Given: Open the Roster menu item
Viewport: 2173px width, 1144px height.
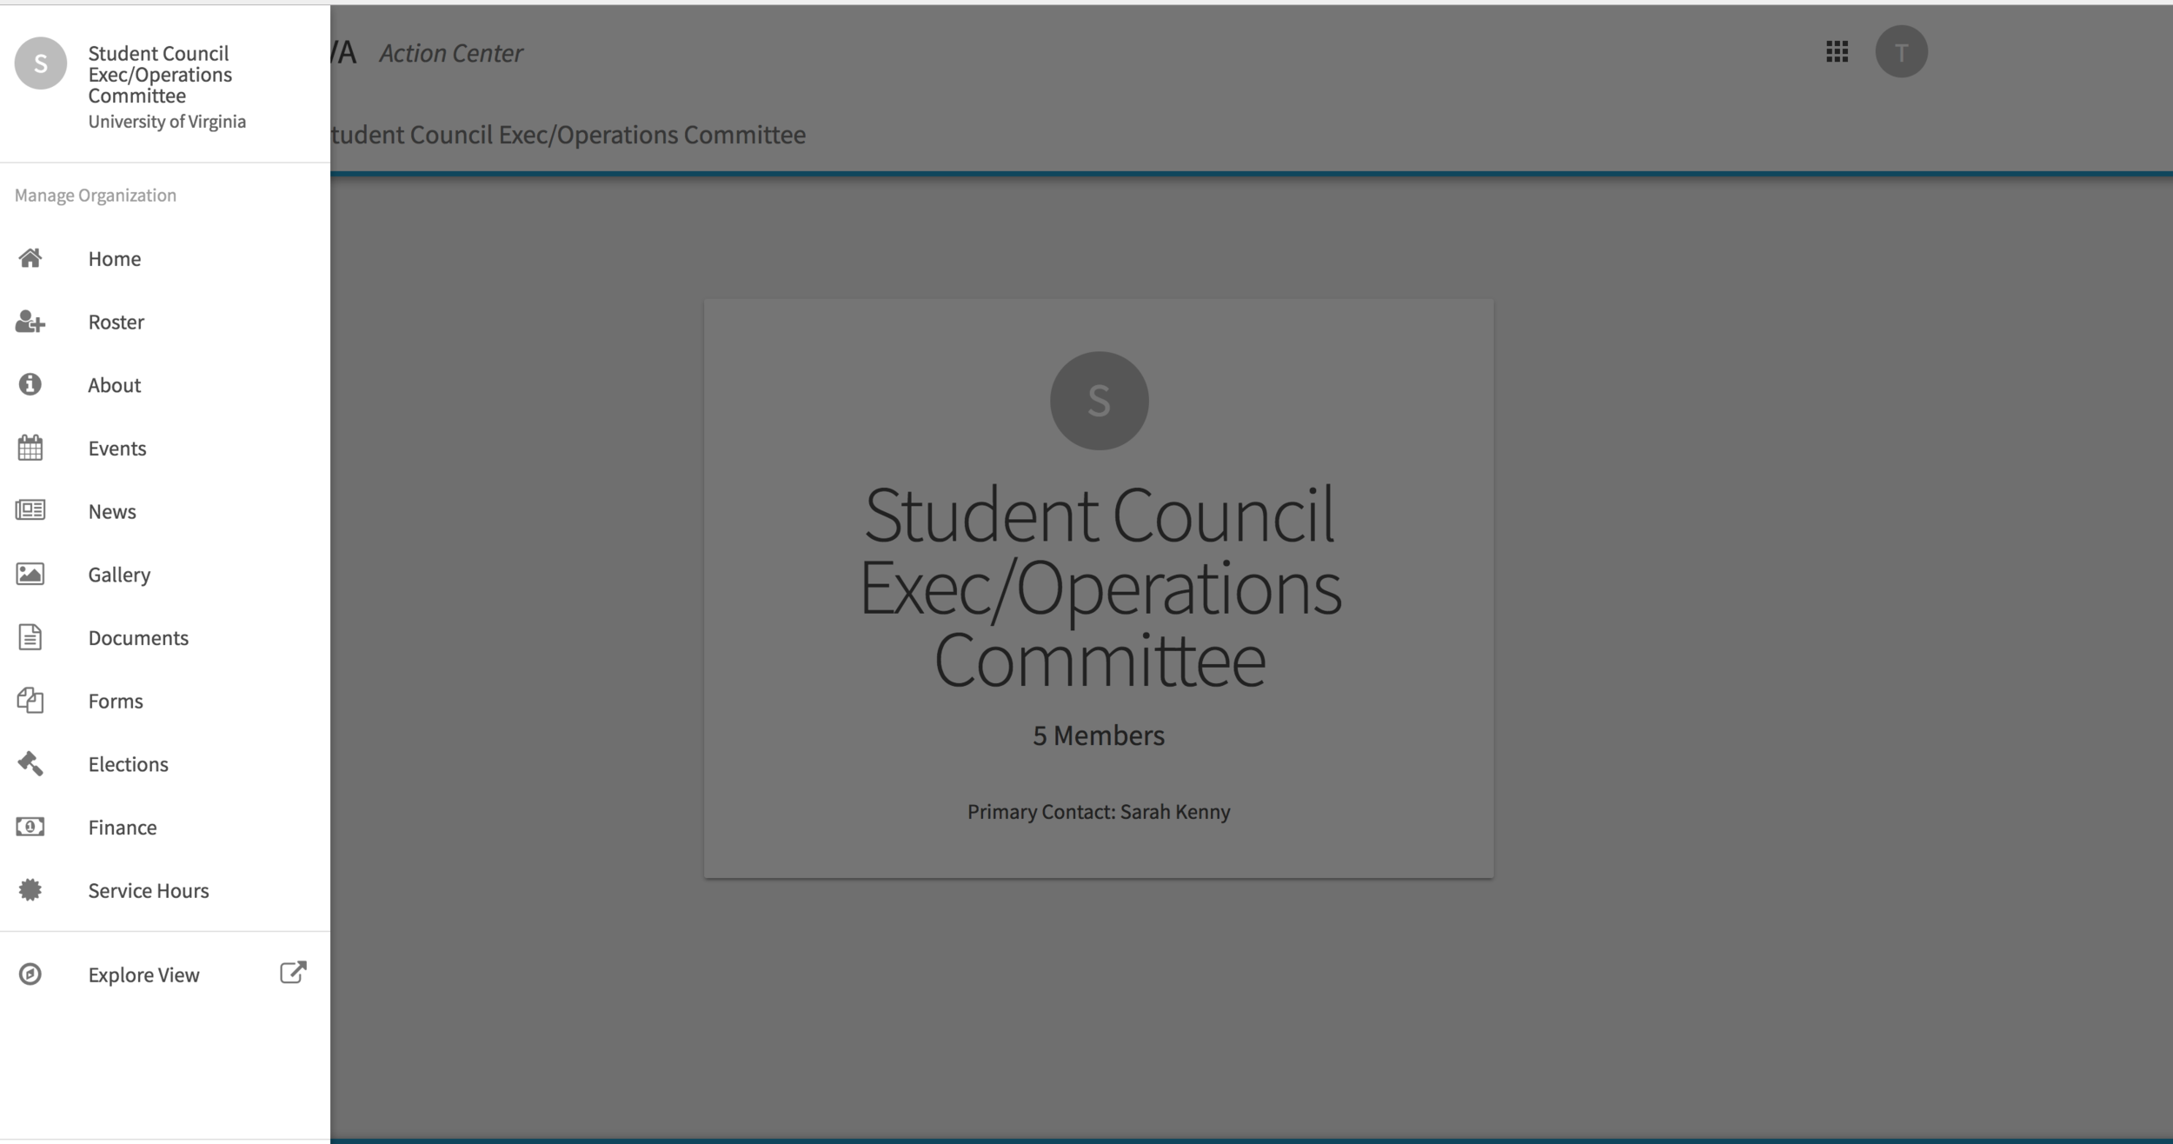Looking at the screenshot, I should (165, 322).
